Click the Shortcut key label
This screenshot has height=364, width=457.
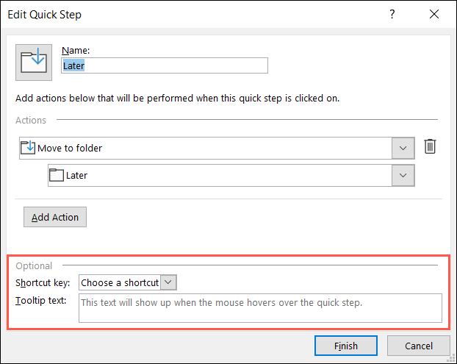(43, 282)
